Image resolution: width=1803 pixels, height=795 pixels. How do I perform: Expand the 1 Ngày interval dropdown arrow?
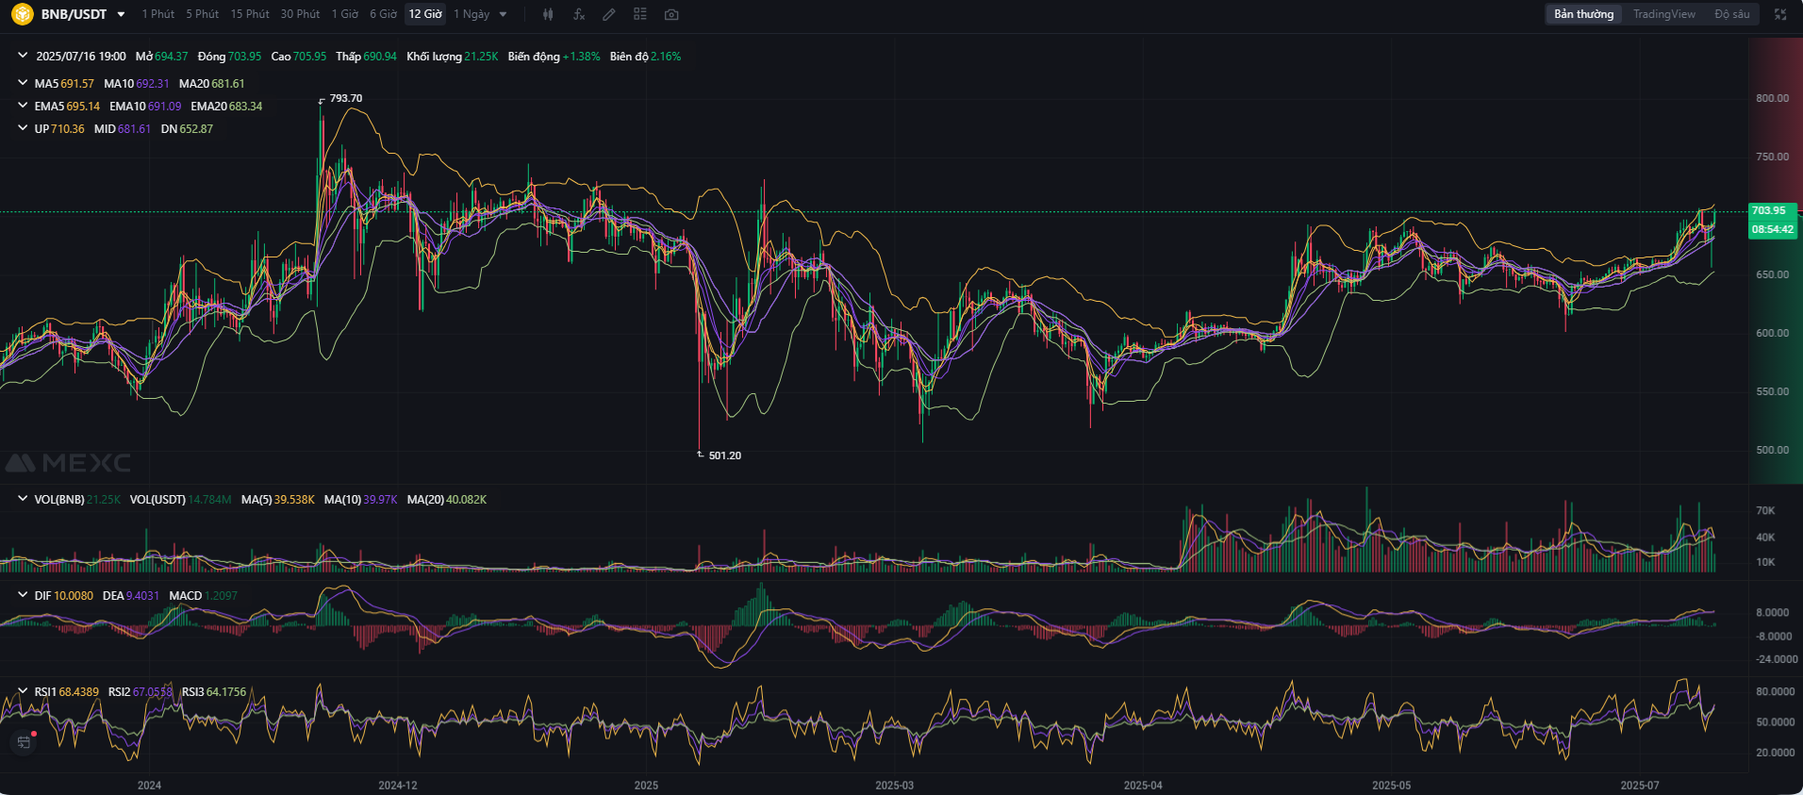503,14
